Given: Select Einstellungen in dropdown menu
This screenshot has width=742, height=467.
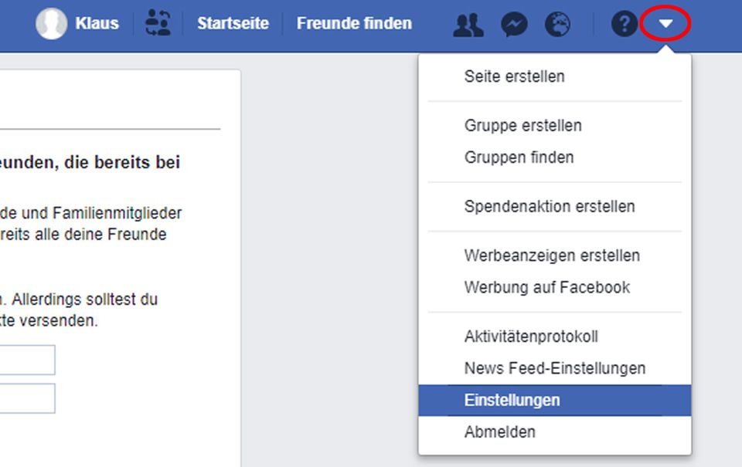Looking at the screenshot, I should click(x=512, y=400).
